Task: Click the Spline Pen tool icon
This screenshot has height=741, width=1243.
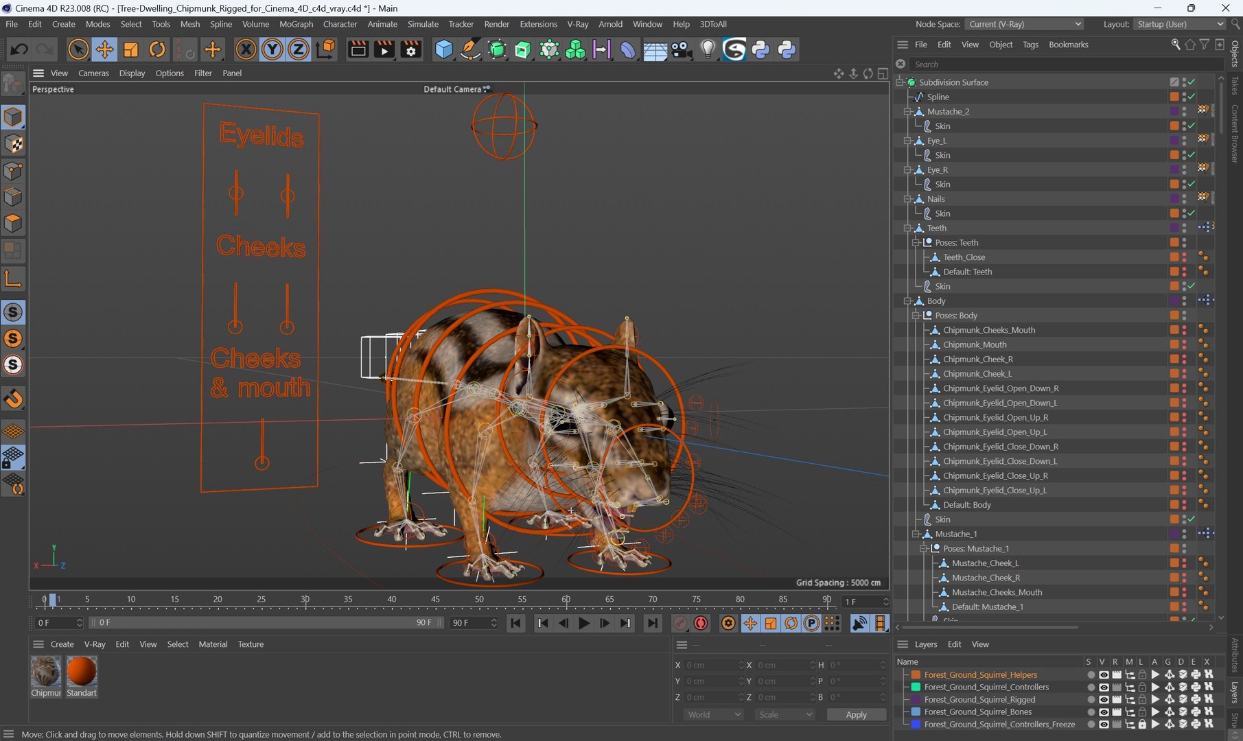Action: 470,49
